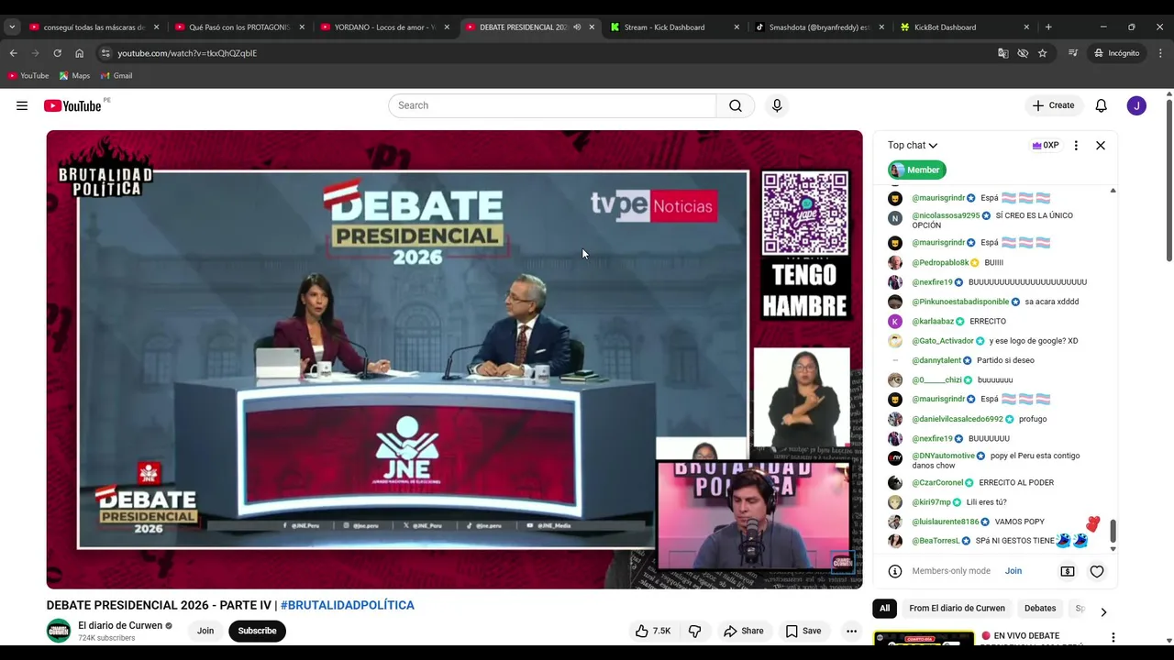The width and height of the screenshot is (1174, 660).
Task: Share the video
Action: point(743,631)
